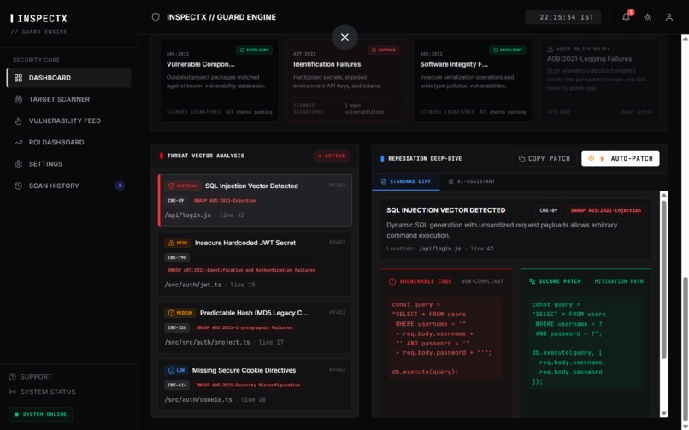Click the 4 Active badge
This screenshot has width=689, height=430.
pyautogui.click(x=332, y=156)
